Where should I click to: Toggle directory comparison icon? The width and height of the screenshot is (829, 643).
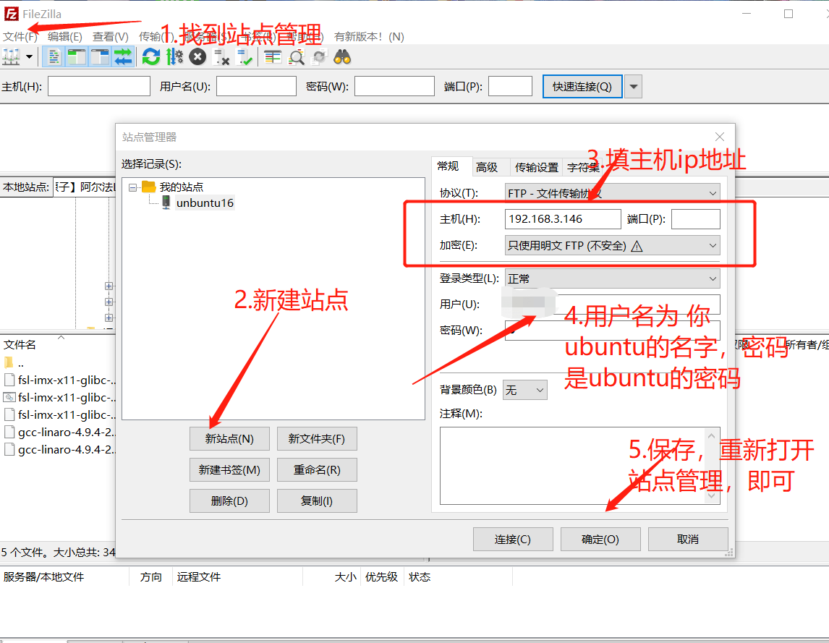(296, 56)
